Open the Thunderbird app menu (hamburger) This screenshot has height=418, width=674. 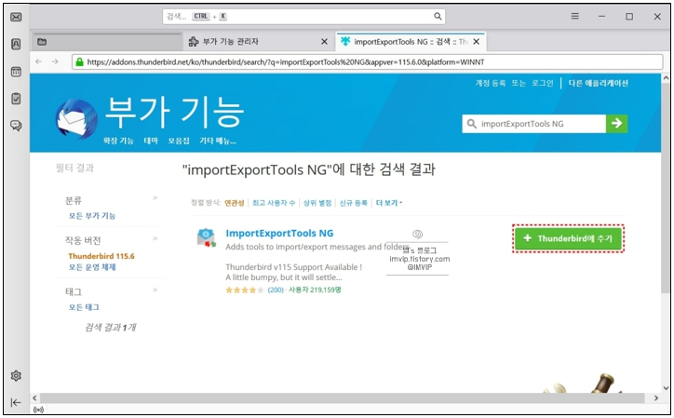click(x=574, y=17)
